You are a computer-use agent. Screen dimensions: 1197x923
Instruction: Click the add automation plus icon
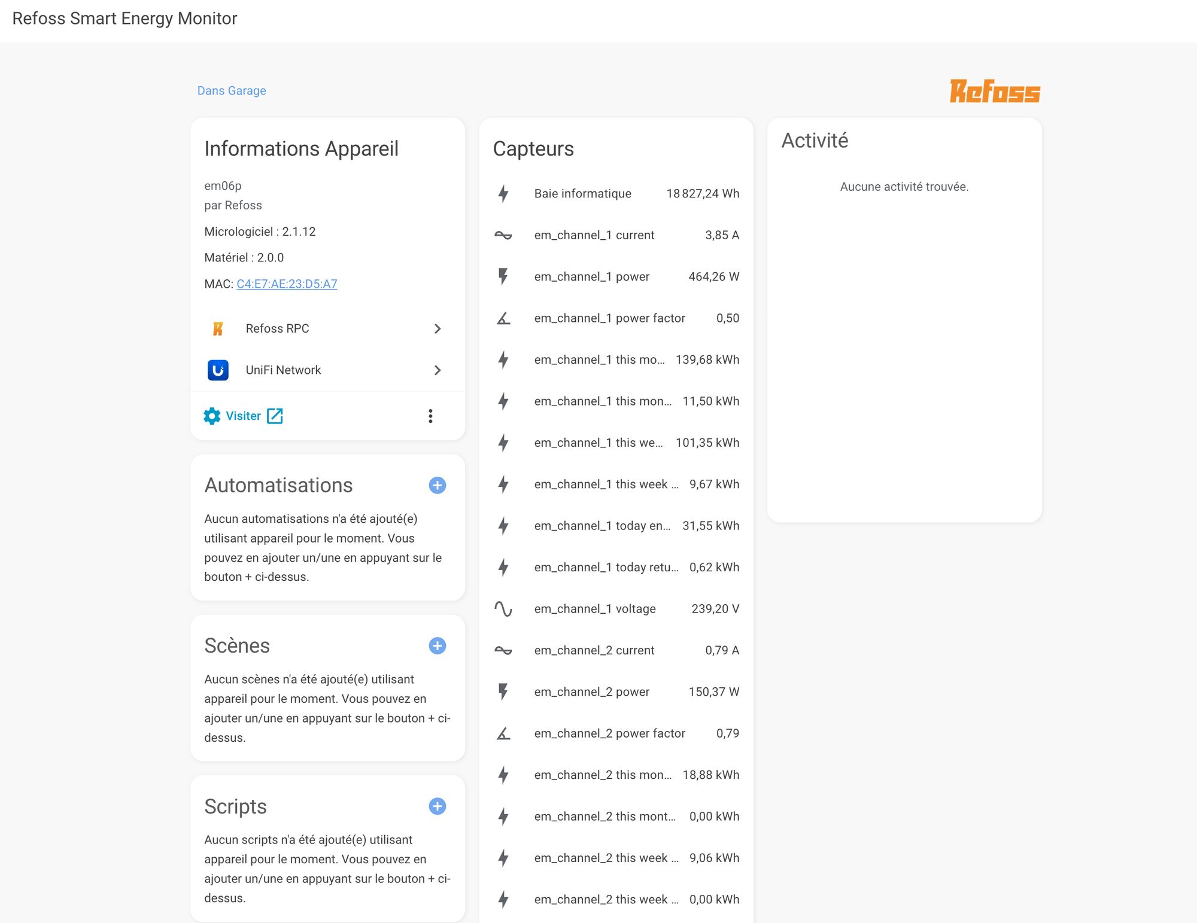(x=438, y=485)
